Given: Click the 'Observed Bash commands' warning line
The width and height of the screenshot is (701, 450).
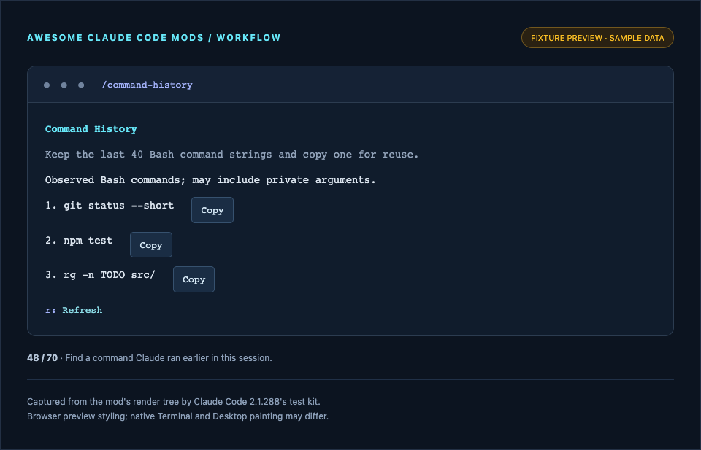Looking at the screenshot, I should (x=210, y=180).
